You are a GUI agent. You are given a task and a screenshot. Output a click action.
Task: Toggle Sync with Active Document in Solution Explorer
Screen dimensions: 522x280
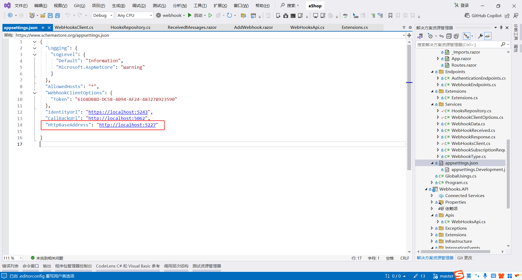(x=442, y=36)
